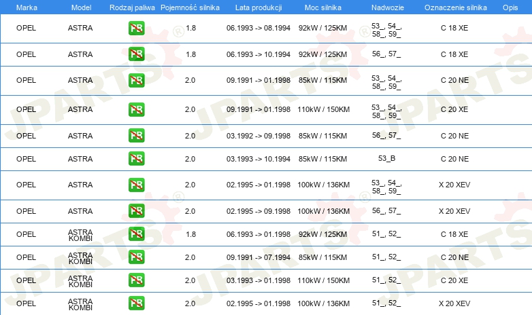This screenshot has height=315, width=532.
Task: Select the fuel icon for the Astra Kombi 110kW / 150KM
Action: pos(136,280)
